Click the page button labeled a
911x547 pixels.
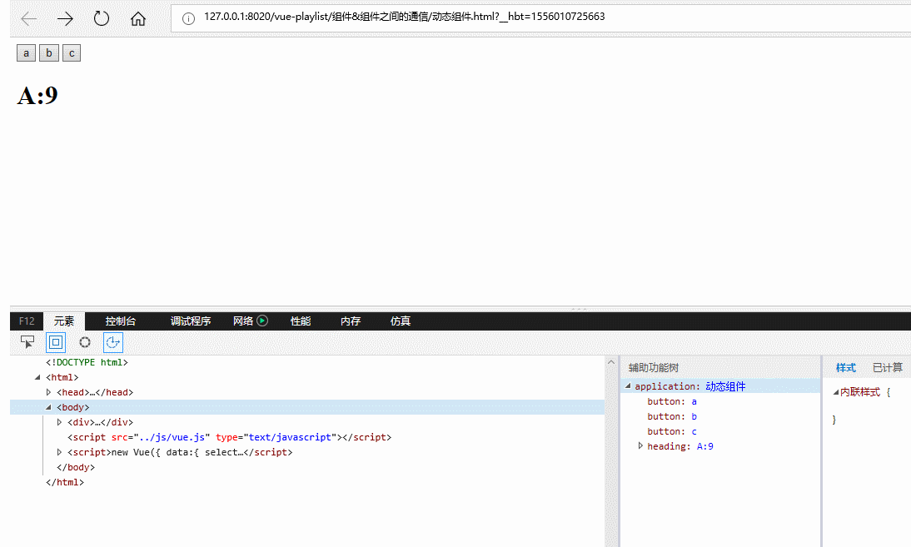coord(26,52)
